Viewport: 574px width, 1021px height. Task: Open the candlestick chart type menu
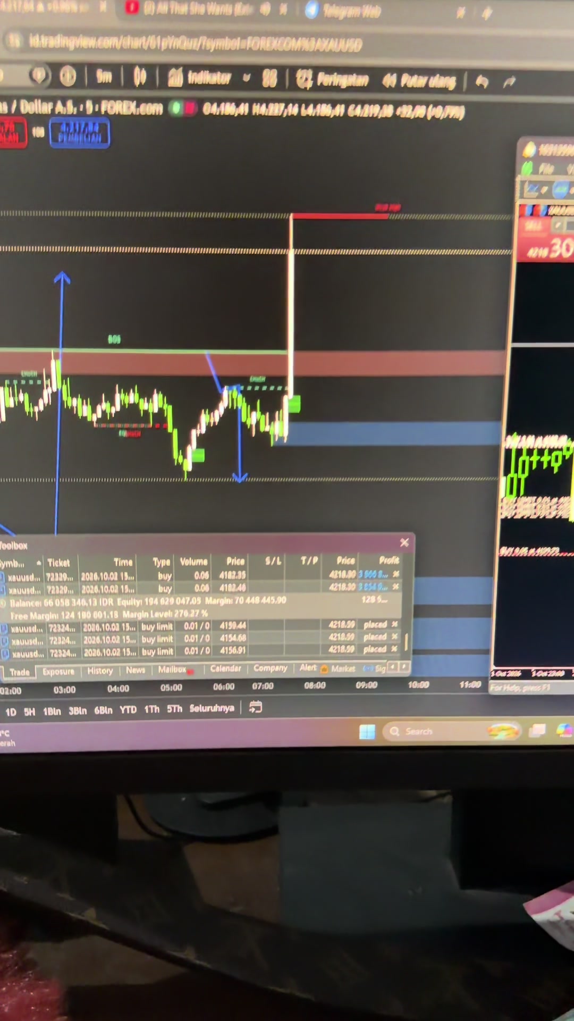click(139, 78)
